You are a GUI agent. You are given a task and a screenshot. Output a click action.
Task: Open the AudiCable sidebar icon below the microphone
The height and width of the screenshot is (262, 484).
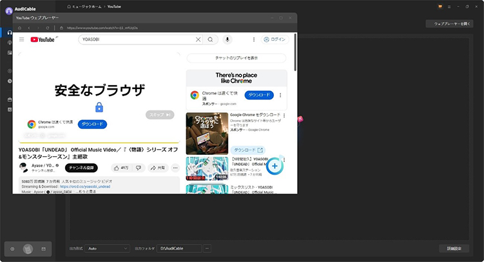(x=10, y=52)
